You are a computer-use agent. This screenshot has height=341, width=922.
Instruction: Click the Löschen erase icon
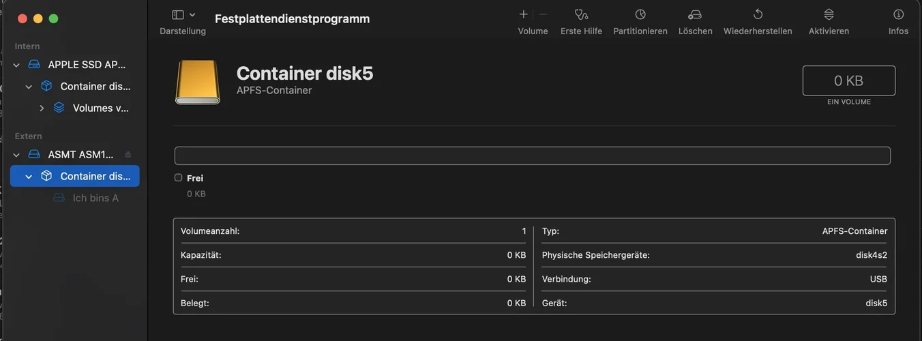point(695,14)
